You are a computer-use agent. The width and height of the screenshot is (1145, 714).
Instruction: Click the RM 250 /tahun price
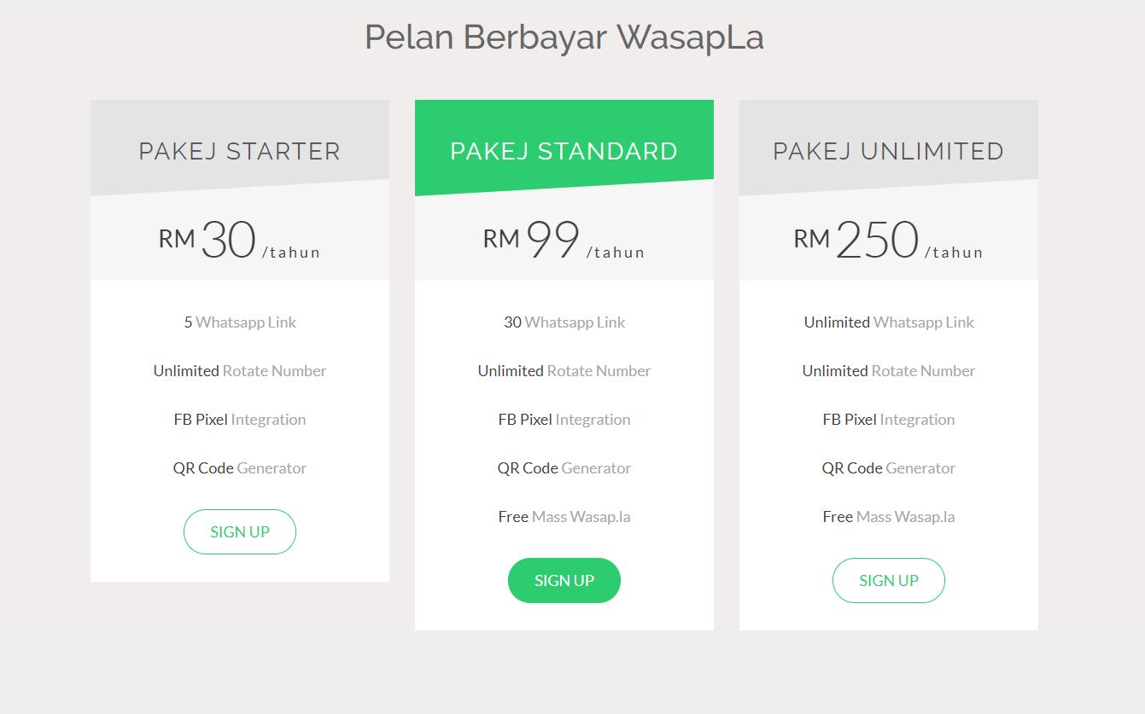[889, 241]
